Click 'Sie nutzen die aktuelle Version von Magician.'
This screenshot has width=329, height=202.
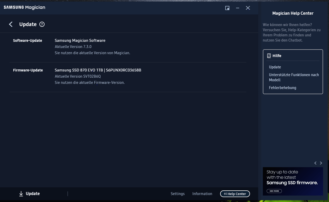(92, 53)
